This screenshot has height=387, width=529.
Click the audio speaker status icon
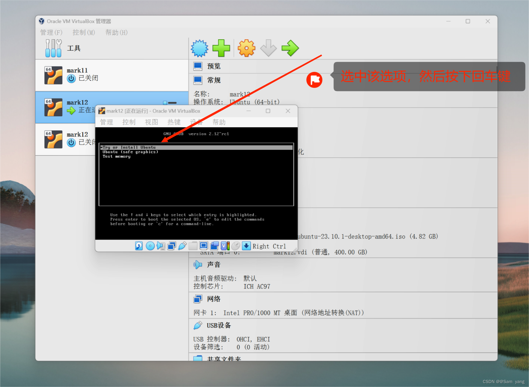click(161, 246)
